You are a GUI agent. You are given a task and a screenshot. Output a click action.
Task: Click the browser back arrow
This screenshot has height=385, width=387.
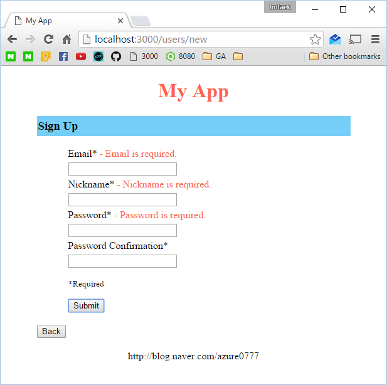(12, 39)
